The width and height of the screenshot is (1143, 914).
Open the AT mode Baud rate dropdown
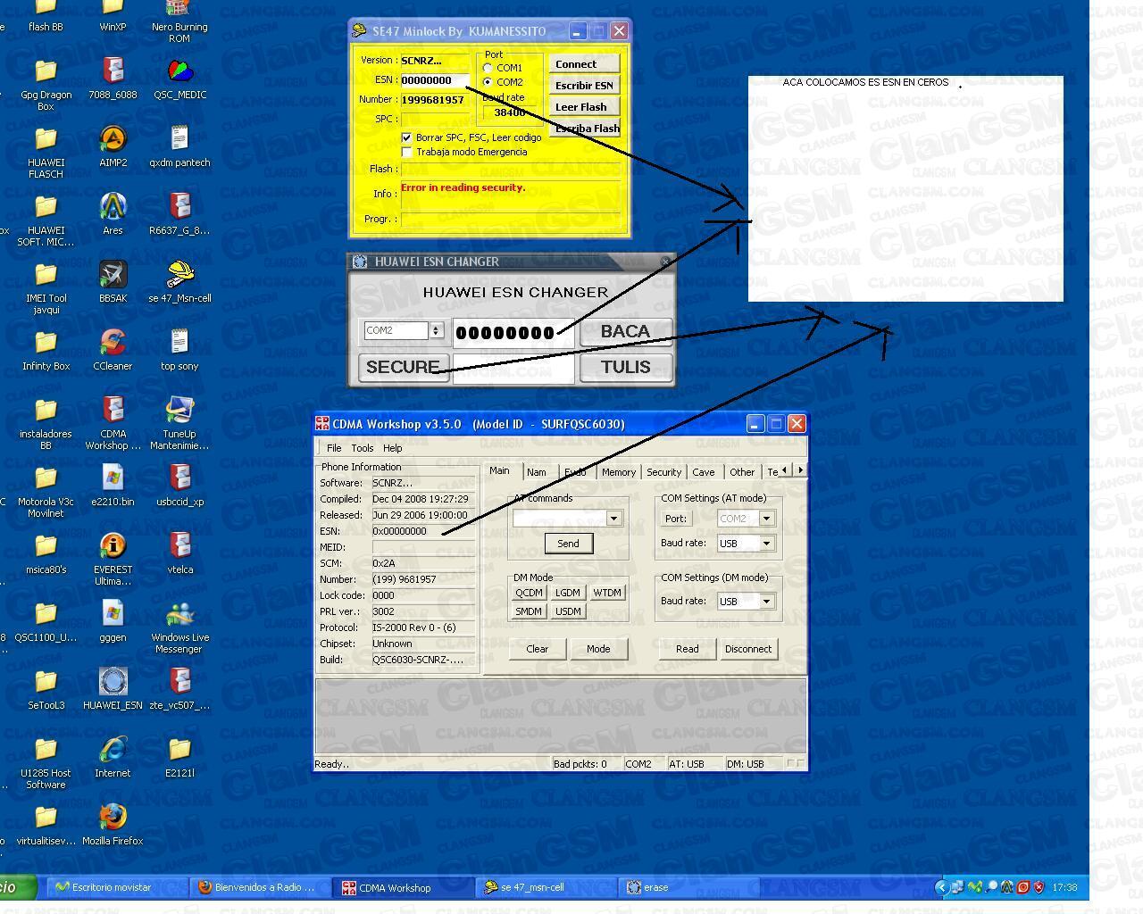(766, 543)
